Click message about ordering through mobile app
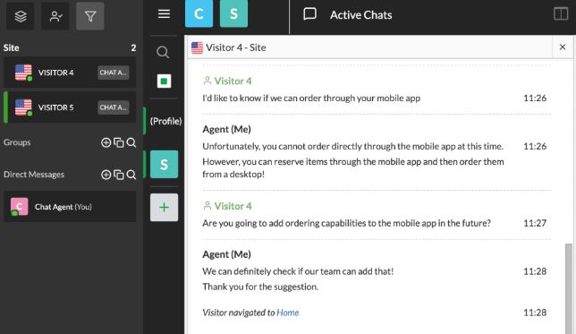The width and height of the screenshot is (576, 334). pyautogui.click(x=311, y=98)
